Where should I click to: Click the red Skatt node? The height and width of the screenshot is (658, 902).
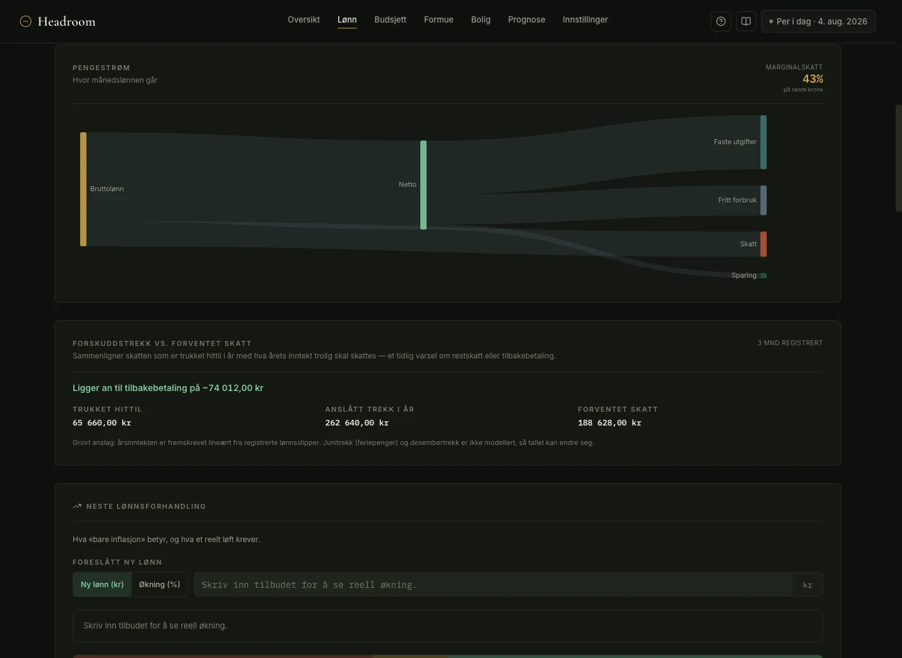(x=764, y=244)
